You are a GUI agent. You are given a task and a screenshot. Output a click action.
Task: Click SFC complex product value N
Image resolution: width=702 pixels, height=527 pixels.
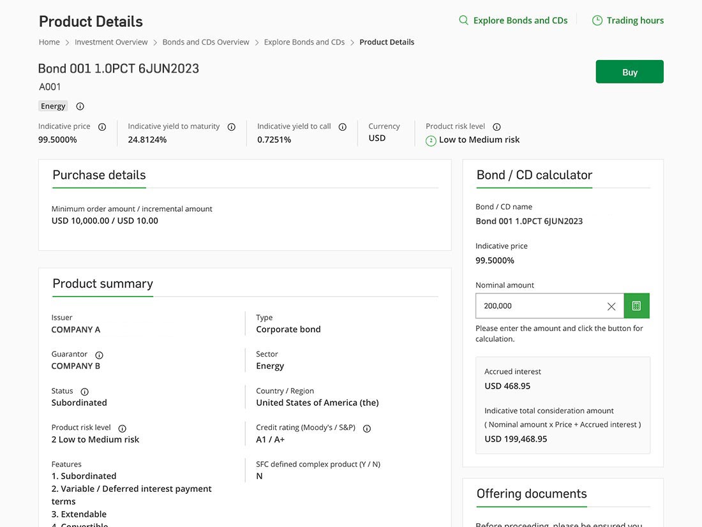pos(259,476)
